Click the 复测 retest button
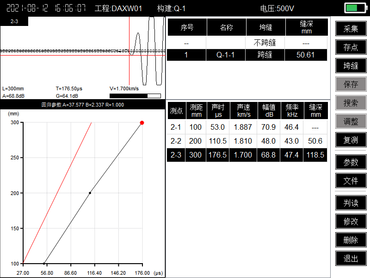The image size is (370, 278). (x=351, y=140)
